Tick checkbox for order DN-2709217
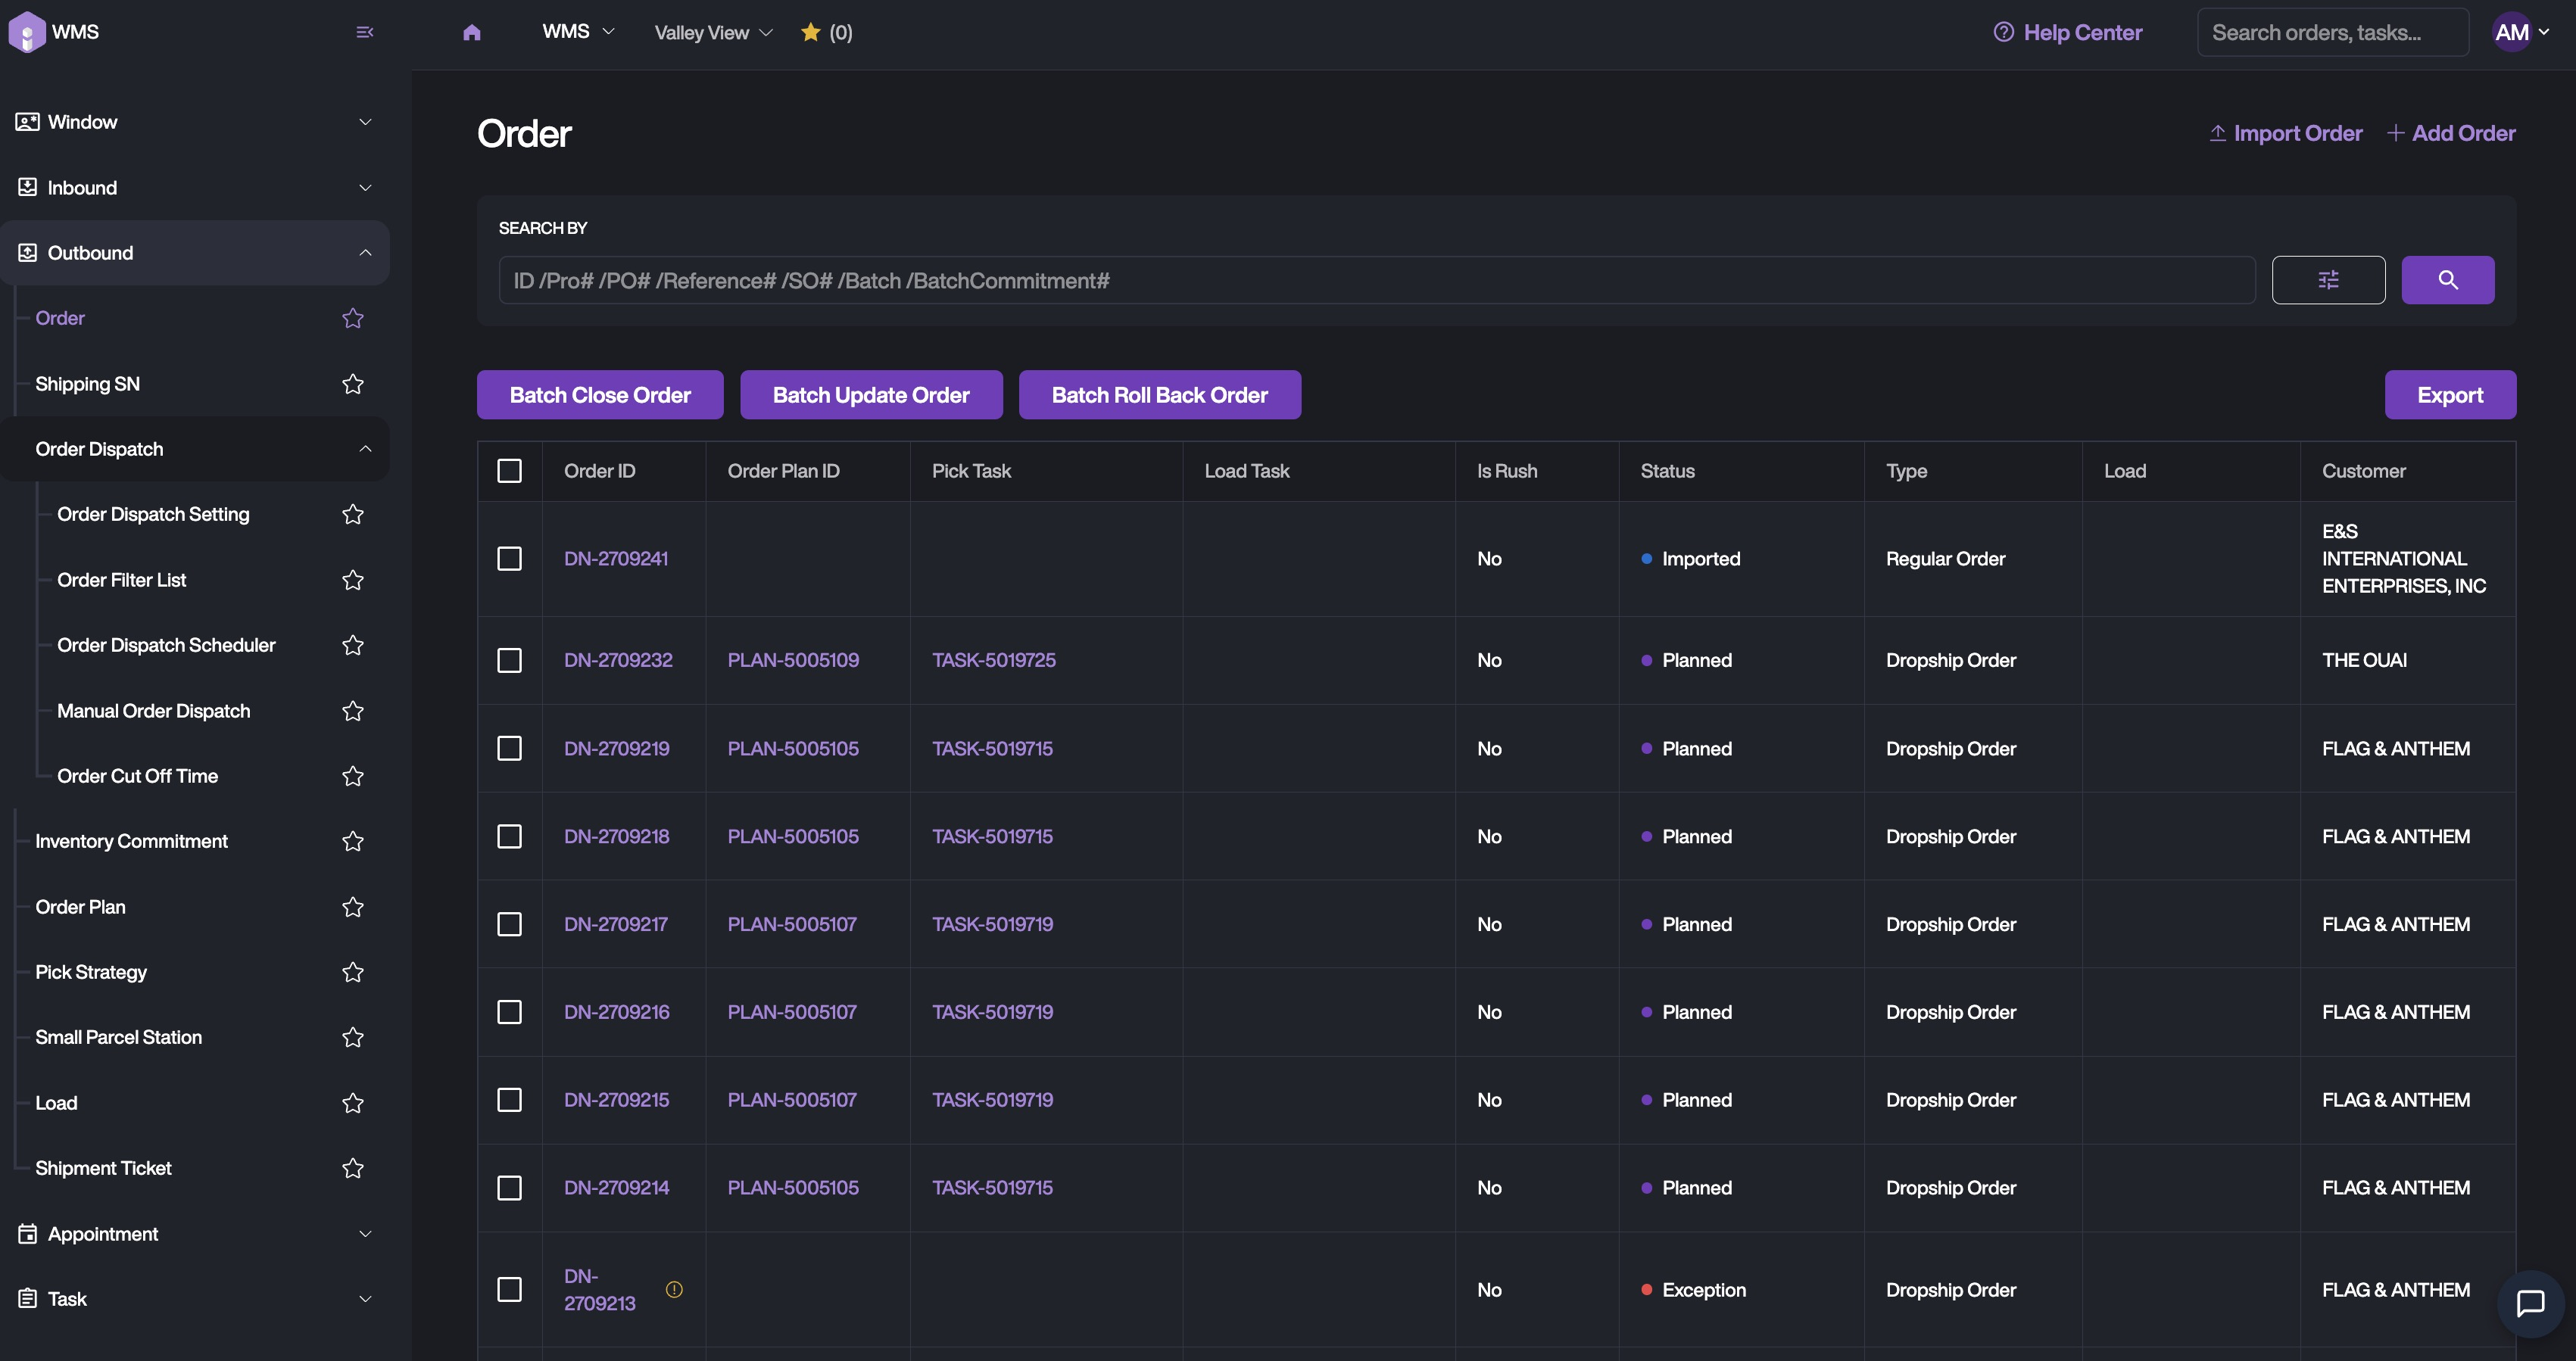The width and height of the screenshot is (2576, 1361). pos(510,924)
